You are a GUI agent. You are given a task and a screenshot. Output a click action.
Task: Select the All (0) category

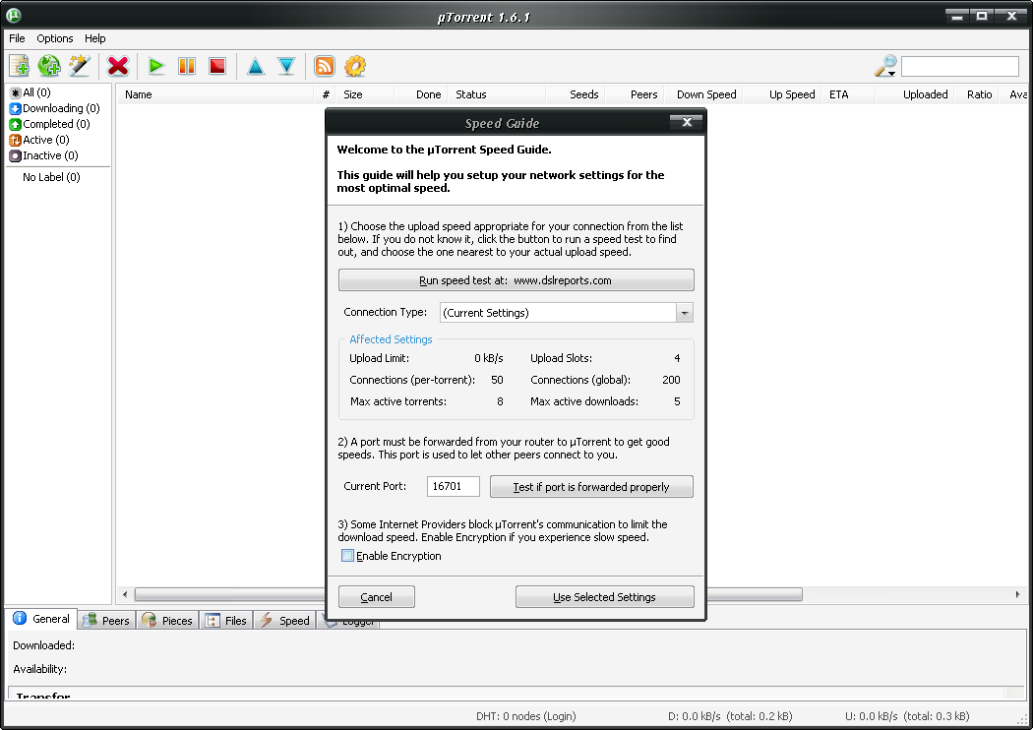click(x=30, y=92)
